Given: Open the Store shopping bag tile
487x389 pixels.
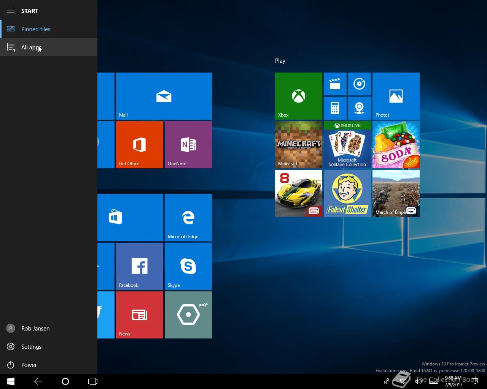Looking at the screenshot, I should (130, 218).
